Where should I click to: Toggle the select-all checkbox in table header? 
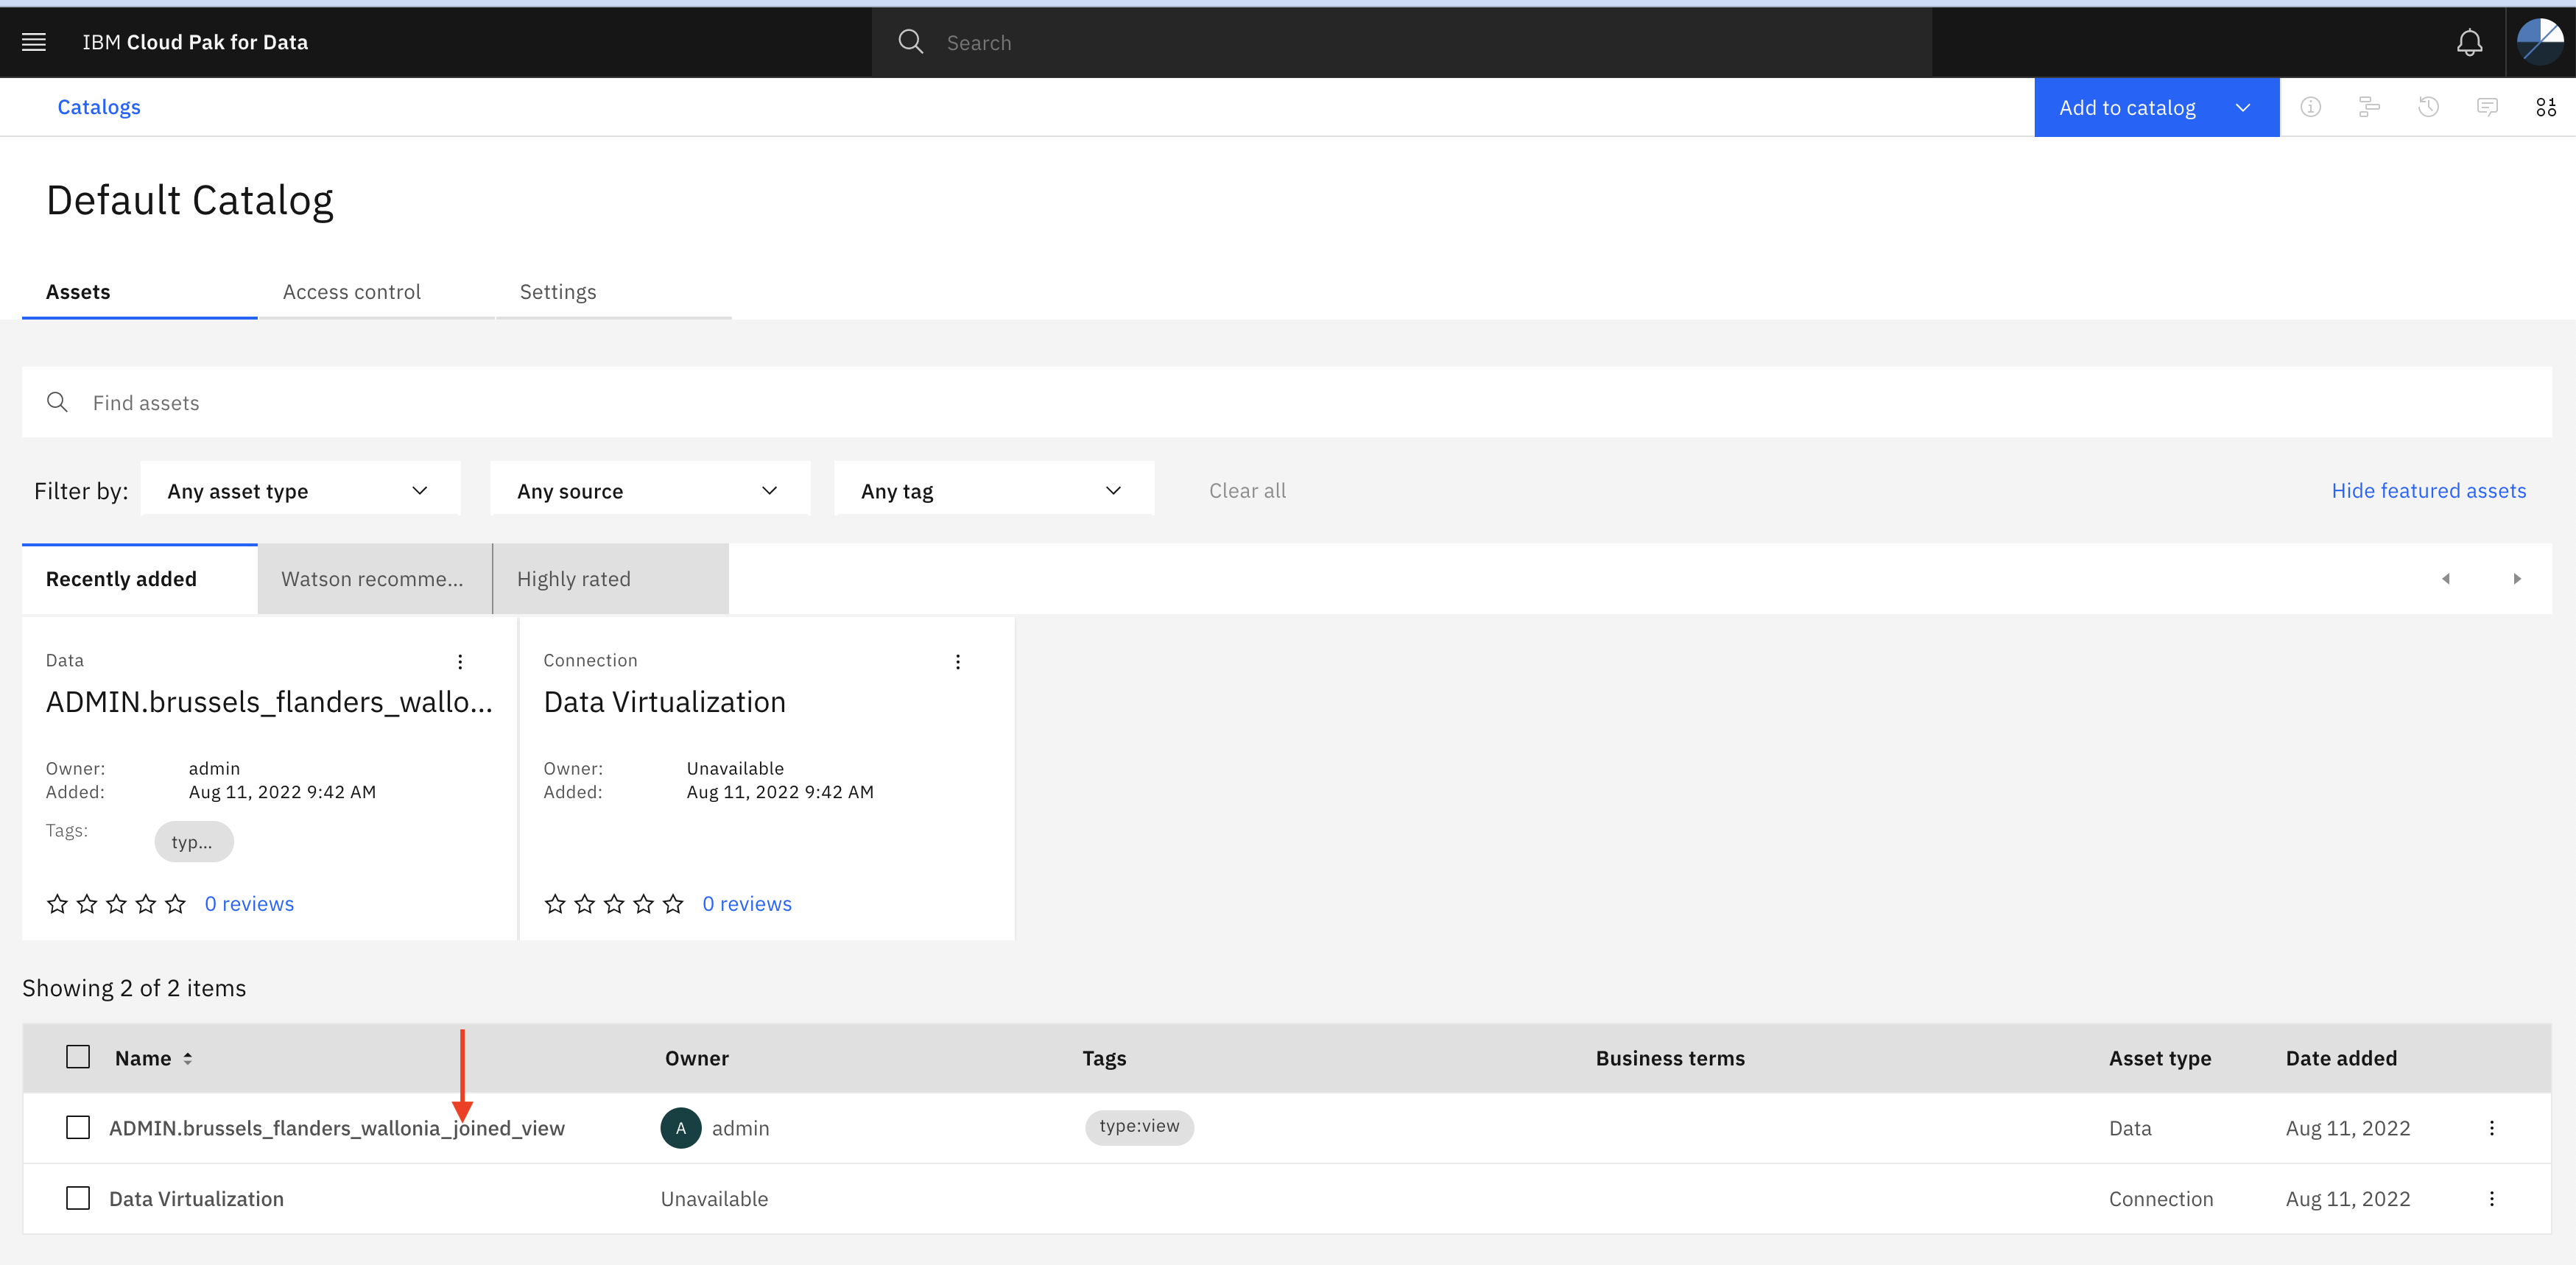click(78, 1057)
